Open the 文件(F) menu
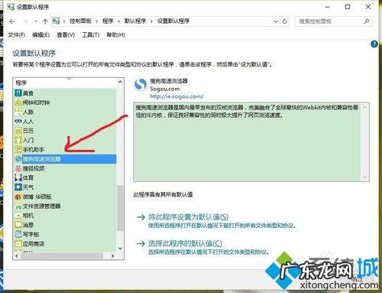Image resolution: width=382 pixels, height=293 pixels. tap(16, 35)
